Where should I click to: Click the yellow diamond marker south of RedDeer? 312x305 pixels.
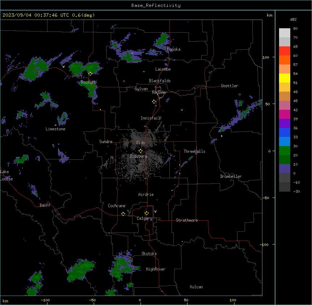point(154,102)
